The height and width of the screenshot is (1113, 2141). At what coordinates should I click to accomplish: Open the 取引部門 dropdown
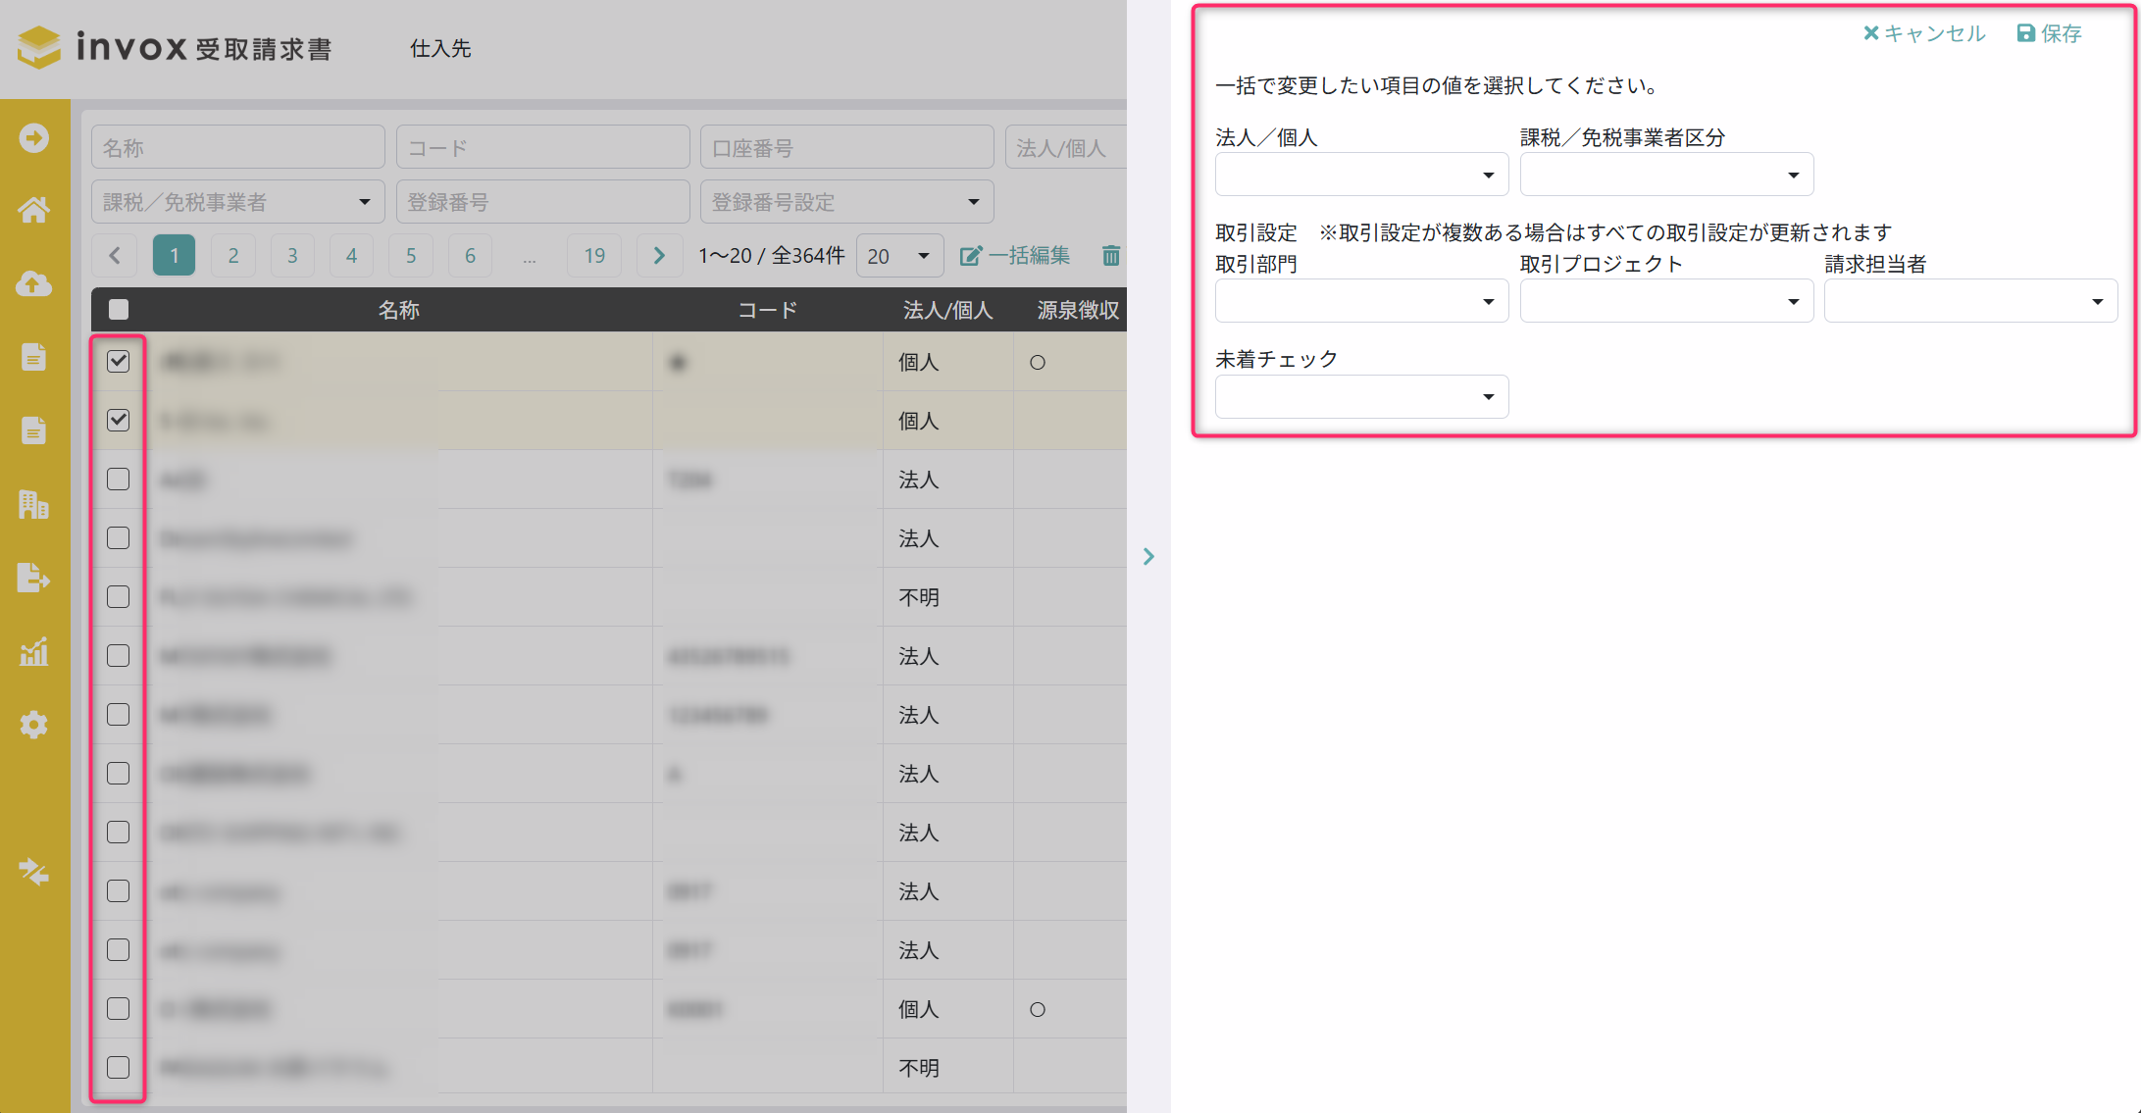(x=1361, y=301)
